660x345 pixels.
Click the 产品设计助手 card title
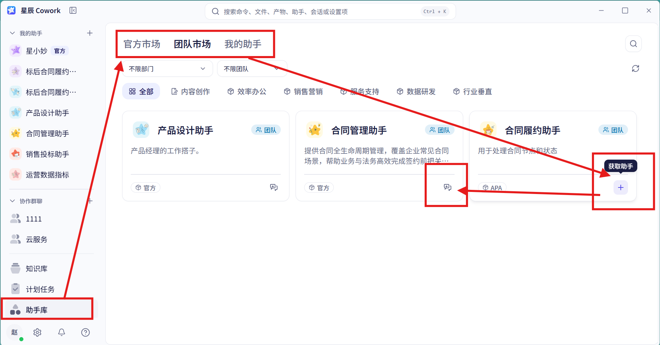click(185, 130)
